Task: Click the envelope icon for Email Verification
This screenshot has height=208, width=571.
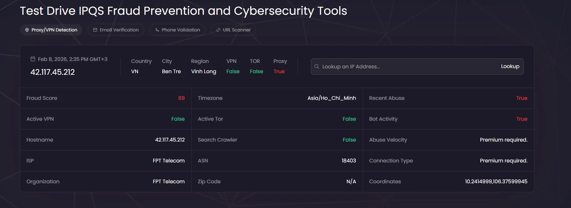Action: point(95,30)
